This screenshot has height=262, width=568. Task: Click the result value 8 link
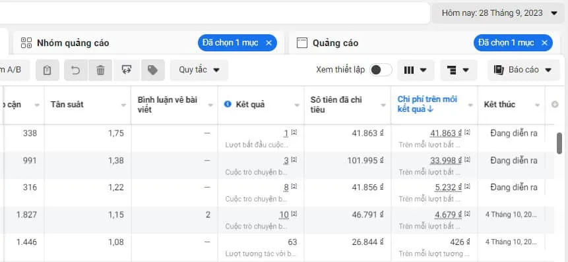(286, 188)
